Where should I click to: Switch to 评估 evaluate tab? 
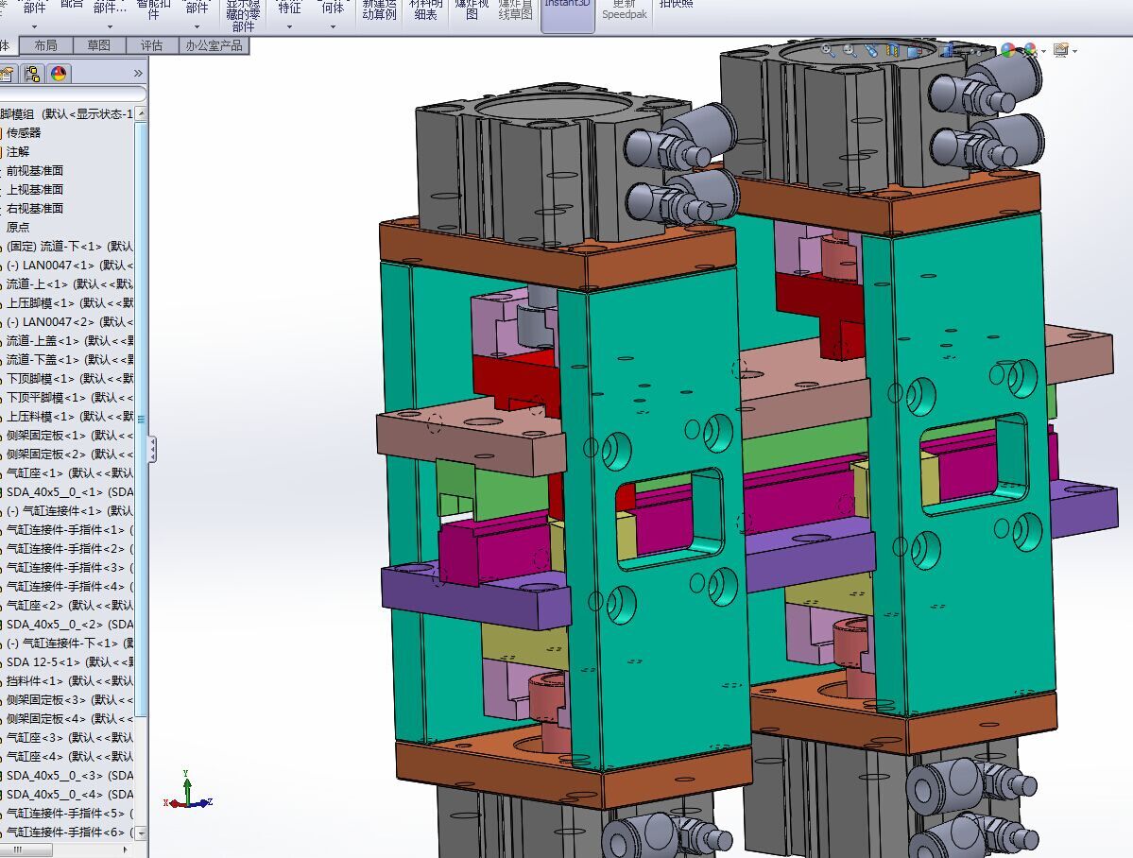click(x=152, y=45)
